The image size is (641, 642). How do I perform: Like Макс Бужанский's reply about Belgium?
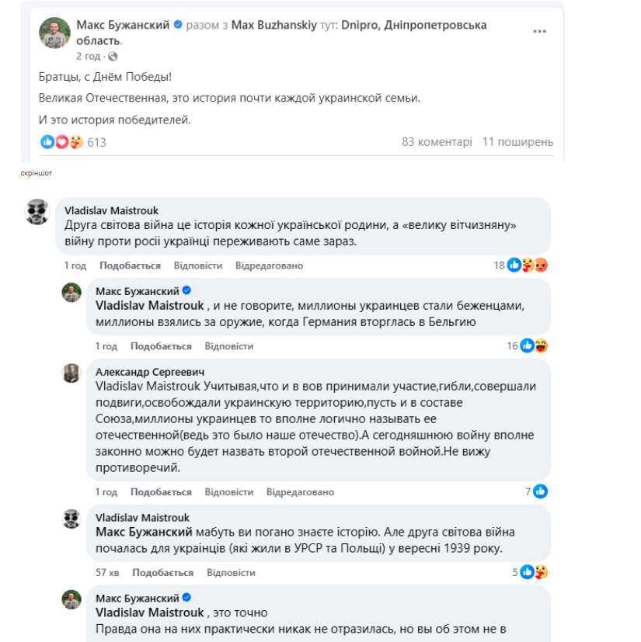(x=161, y=346)
